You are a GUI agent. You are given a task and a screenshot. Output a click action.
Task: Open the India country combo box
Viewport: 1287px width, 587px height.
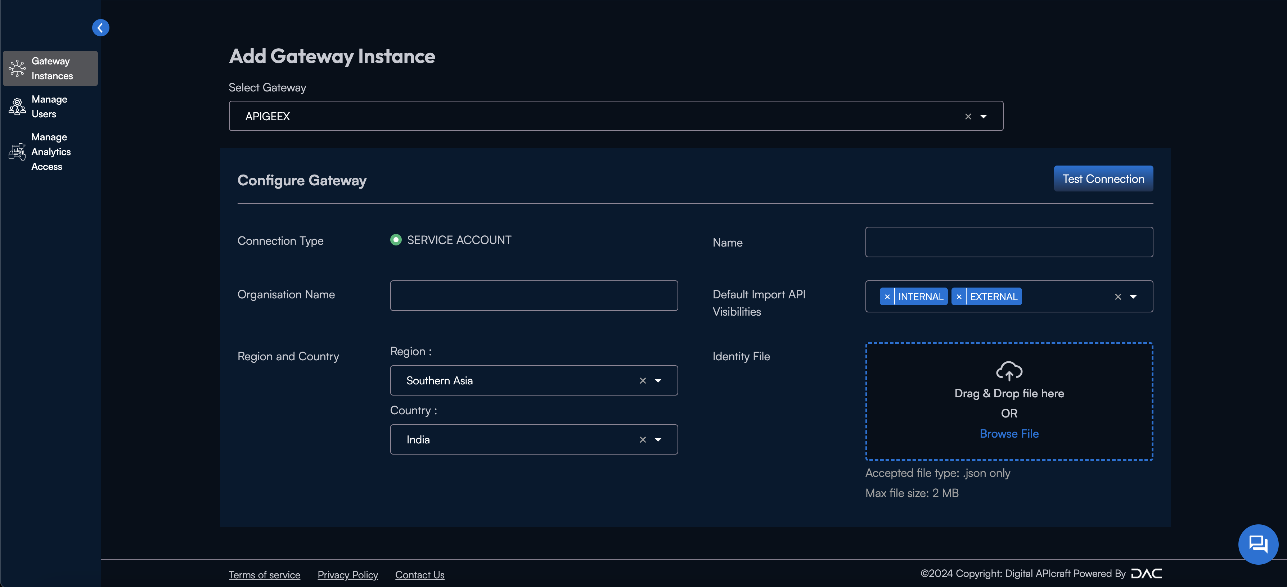point(534,440)
